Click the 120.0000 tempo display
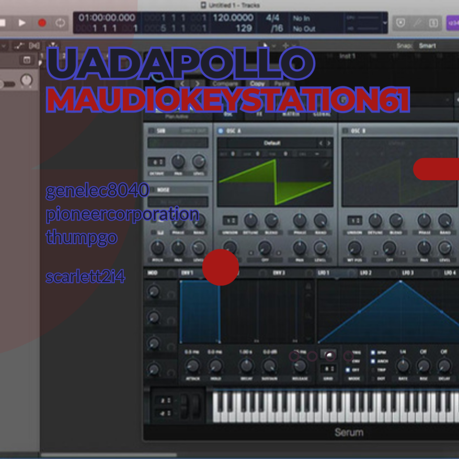Image resolution: width=459 pixels, height=459 pixels. point(233,18)
